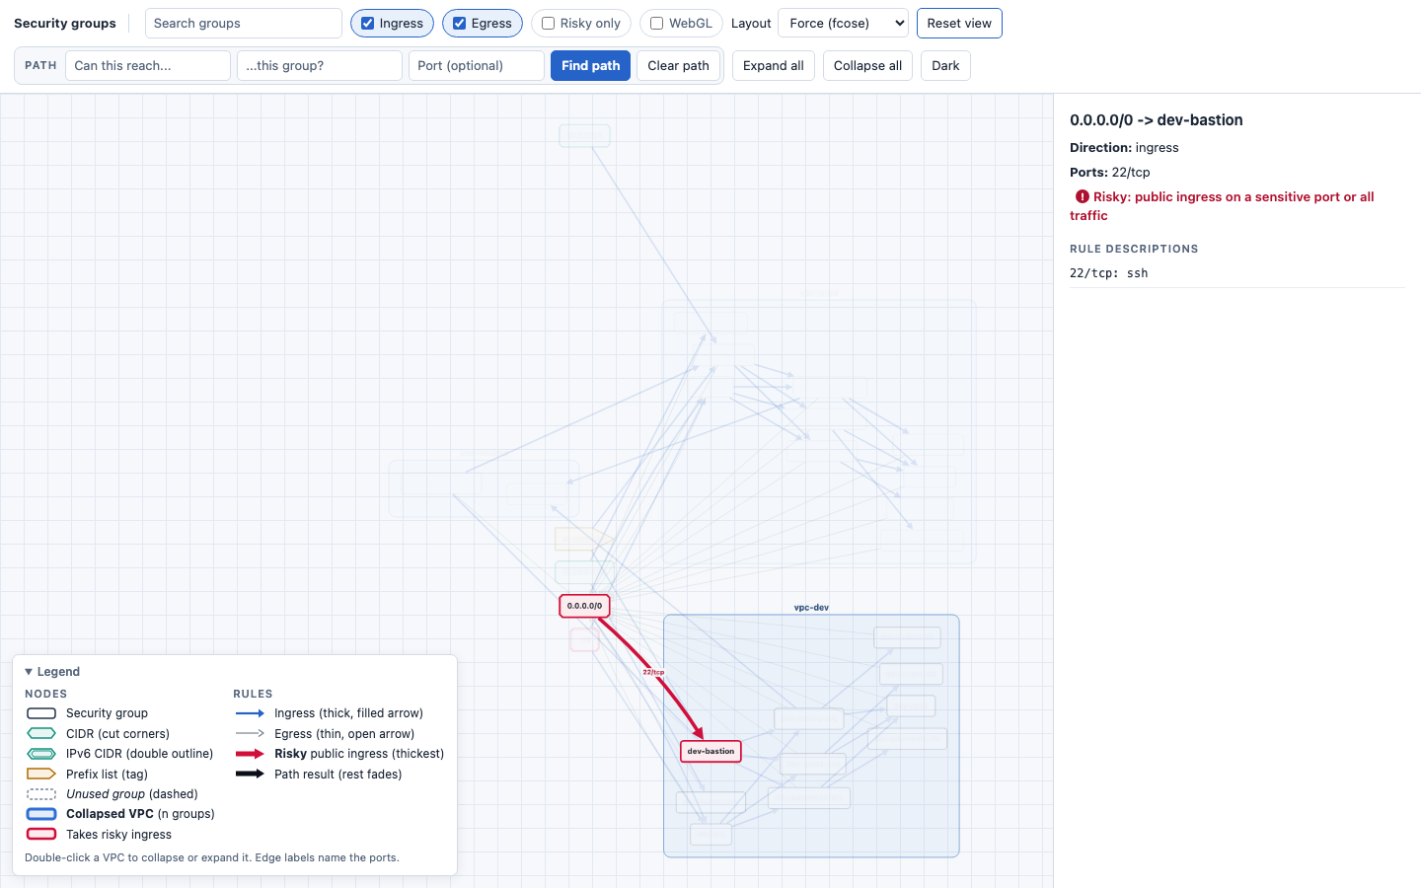
Task: Collapse the Legend disclosure triangle
Action: (x=29, y=672)
